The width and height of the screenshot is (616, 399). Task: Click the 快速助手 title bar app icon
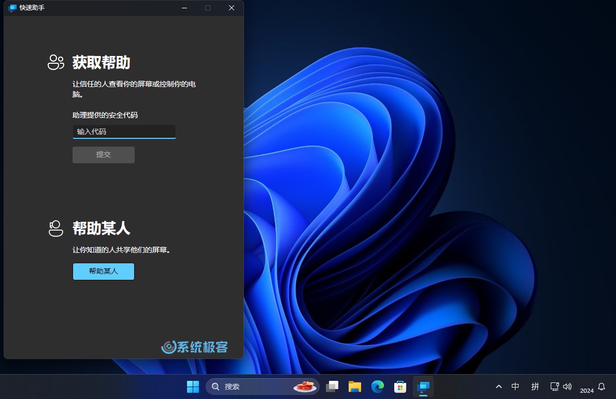point(12,8)
